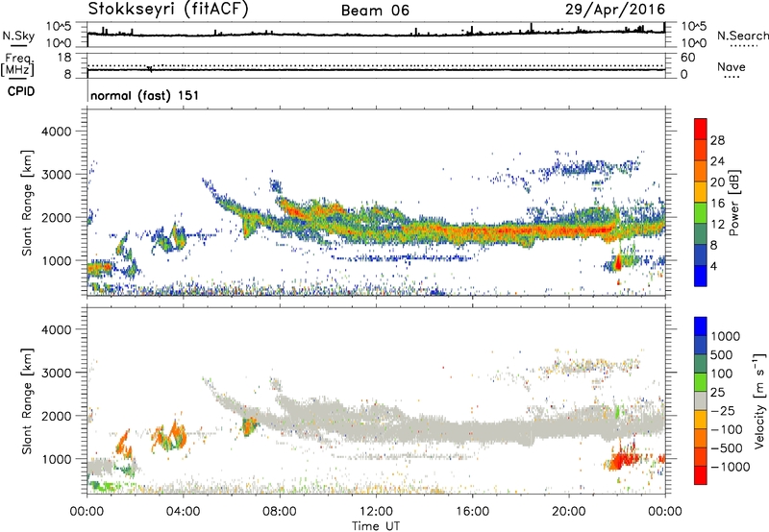Click the Slant Range label of velocity panel
This screenshot has width=769, height=532.
(27, 401)
